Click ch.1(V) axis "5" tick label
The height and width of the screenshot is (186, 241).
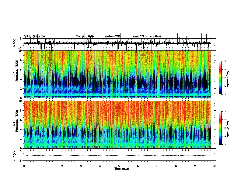[x=21, y=39]
